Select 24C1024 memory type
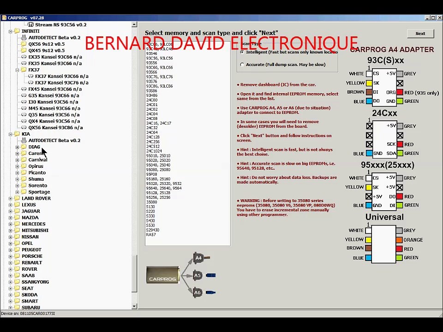Screen dimensions: 443x332 (x=154, y=151)
